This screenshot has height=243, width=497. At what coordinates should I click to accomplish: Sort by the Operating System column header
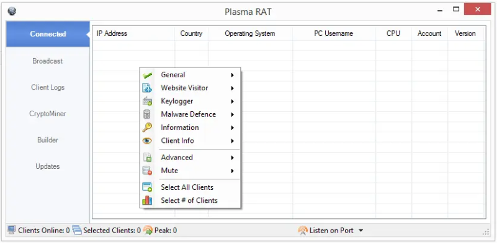coord(250,33)
